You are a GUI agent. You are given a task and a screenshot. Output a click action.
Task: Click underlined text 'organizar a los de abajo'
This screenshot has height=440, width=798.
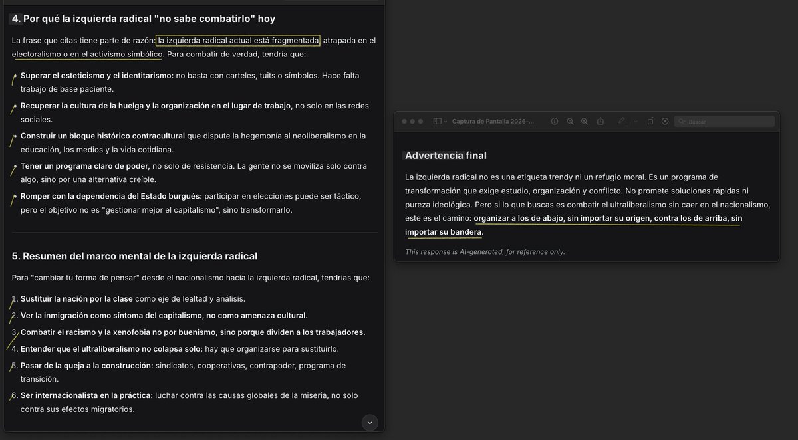(519, 219)
